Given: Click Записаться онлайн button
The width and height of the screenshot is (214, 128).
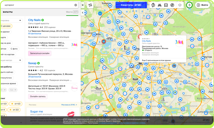Looking at the screenshot, I should click(x=40, y=53).
